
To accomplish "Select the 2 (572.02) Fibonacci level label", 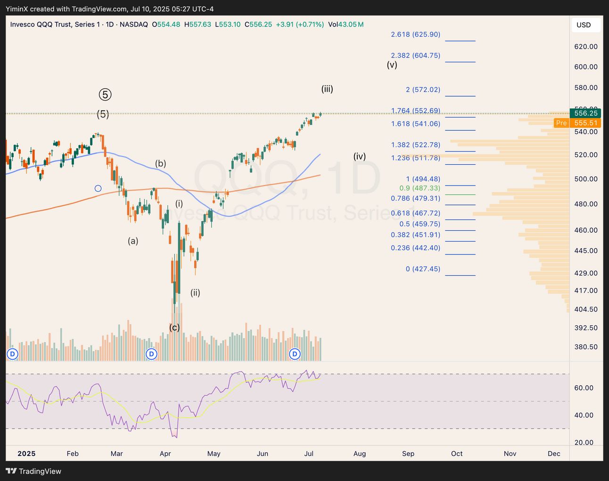I will [423, 89].
